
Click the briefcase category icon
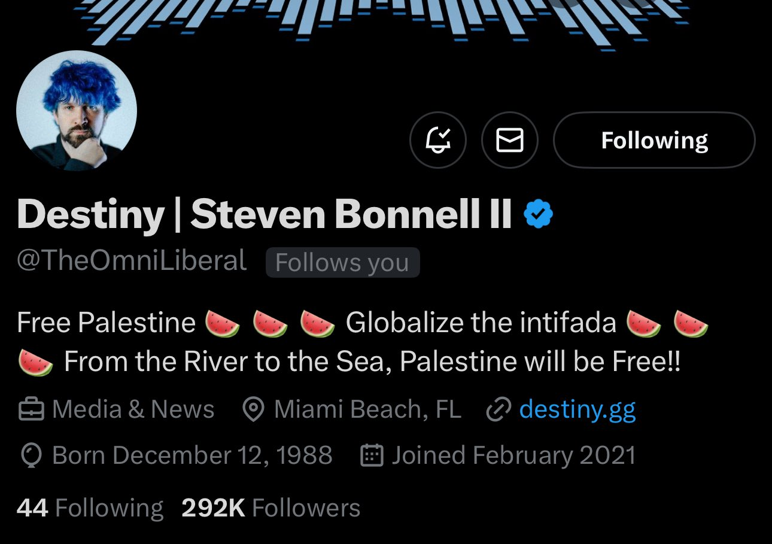point(31,409)
